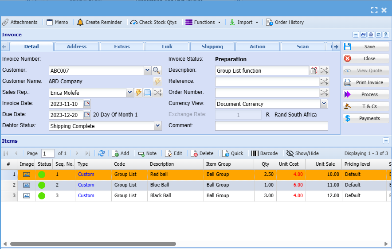Expand the Customer dropdown
Screen dimensions: 392x249
[147, 70]
